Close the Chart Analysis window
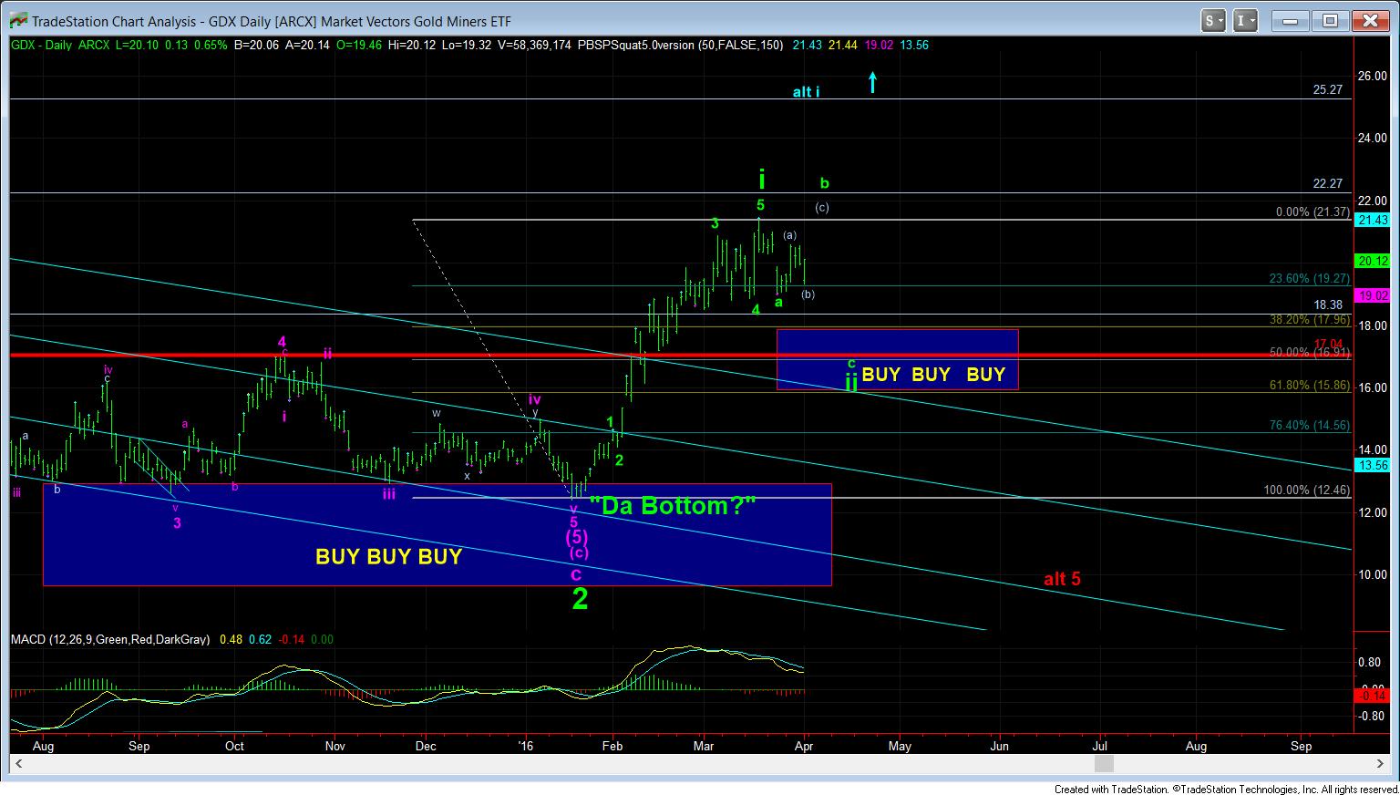This screenshot has width=1400, height=795. [x=1368, y=21]
